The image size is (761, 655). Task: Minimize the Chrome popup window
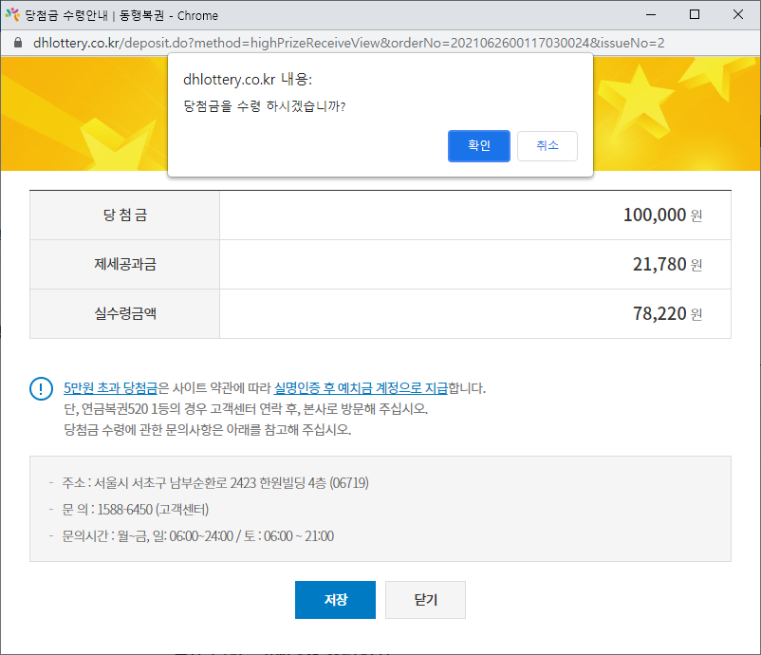pos(651,15)
